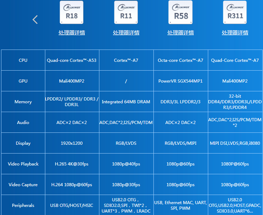Click R58 Video Playback 1080p@60fps cell
The height and width of the screenshot is (215, 263).
tap(181, 164)
